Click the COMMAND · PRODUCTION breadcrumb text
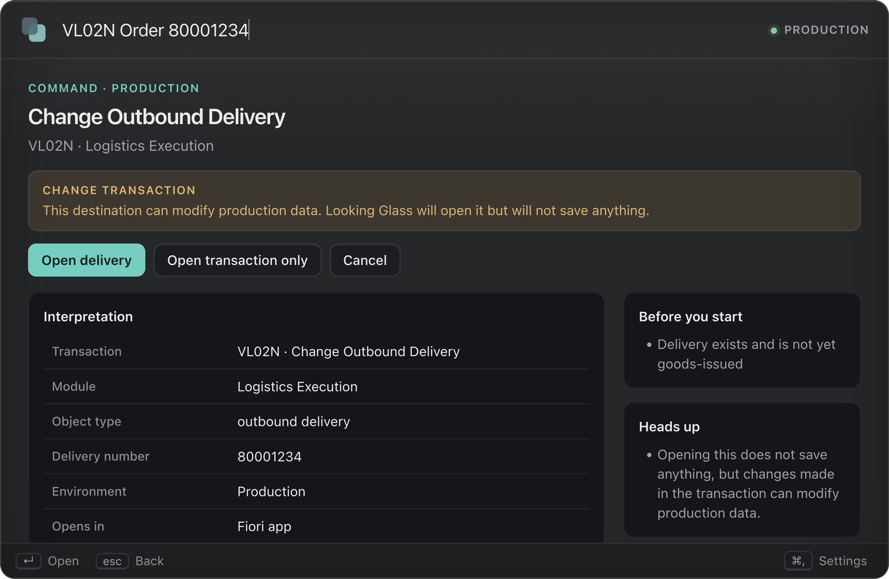 [x=114, y=88]
